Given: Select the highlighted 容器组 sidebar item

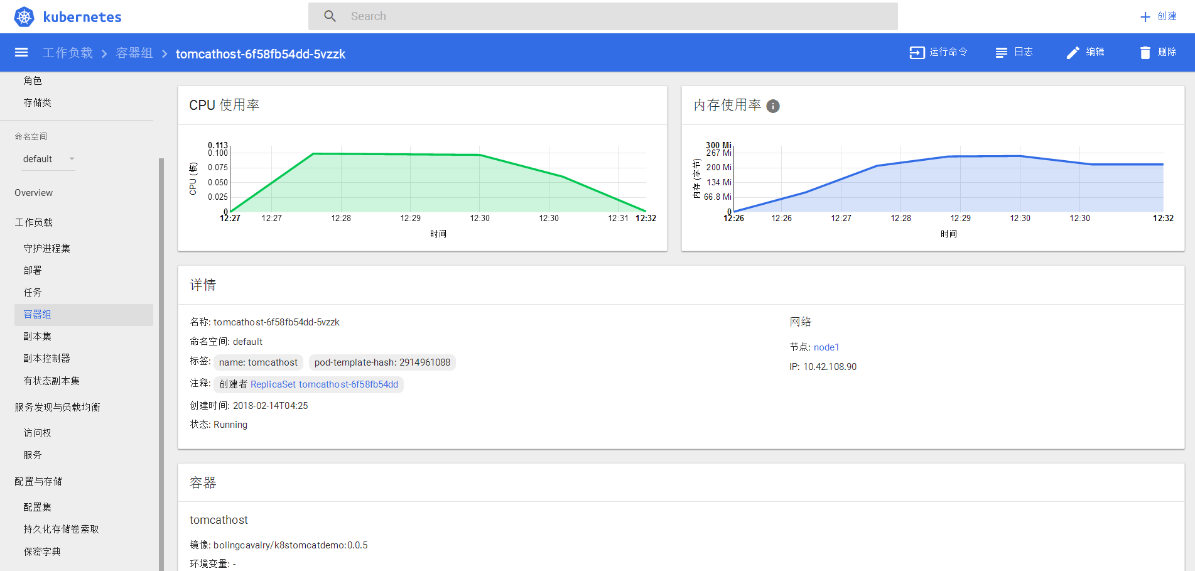Looking at the screenshot, I should pos(84,315).
